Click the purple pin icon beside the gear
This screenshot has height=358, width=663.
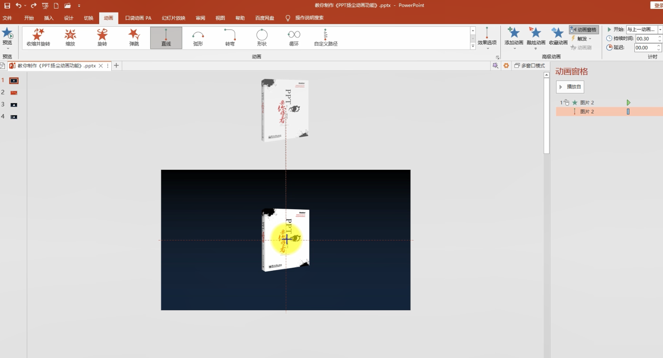click(x=495, y=66)
